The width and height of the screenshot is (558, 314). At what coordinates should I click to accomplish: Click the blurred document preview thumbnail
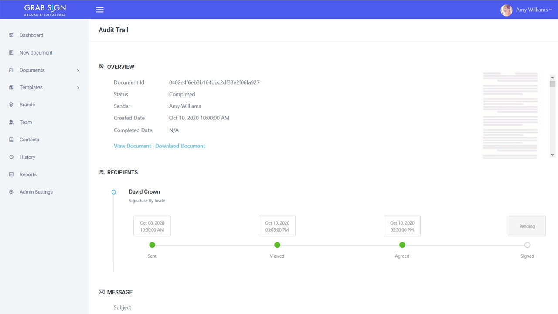coord(511,115)
